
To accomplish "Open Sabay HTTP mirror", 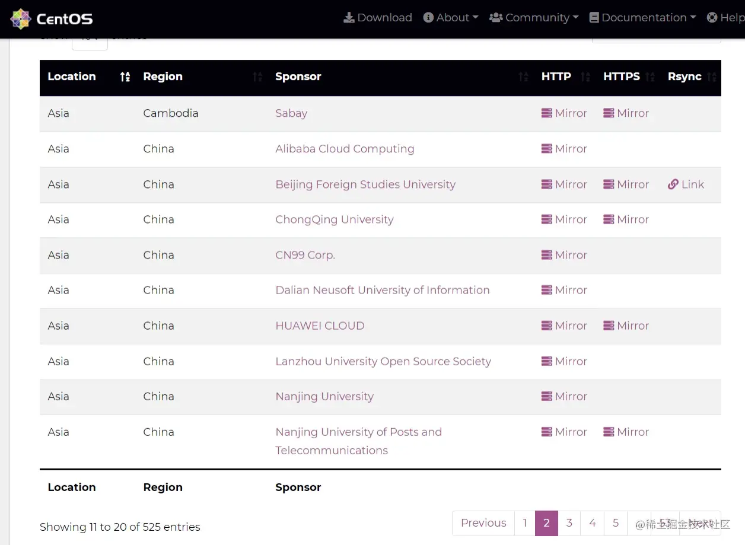I will coord(564,113).
